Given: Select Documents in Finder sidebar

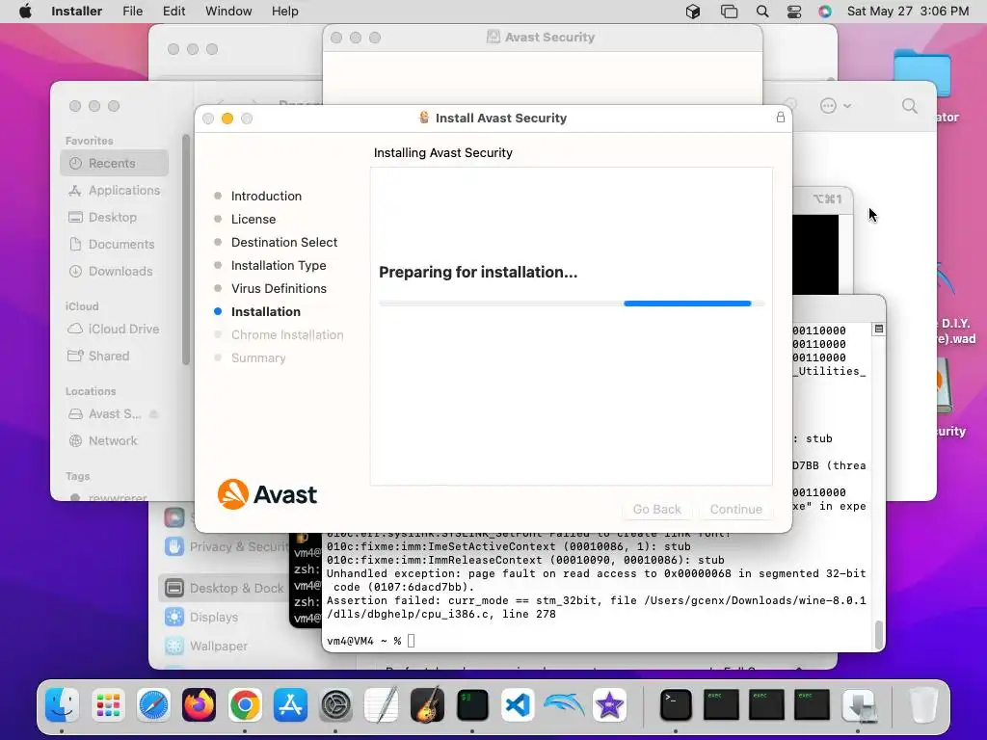Looking at the screenshot, I should coord(115,244).
